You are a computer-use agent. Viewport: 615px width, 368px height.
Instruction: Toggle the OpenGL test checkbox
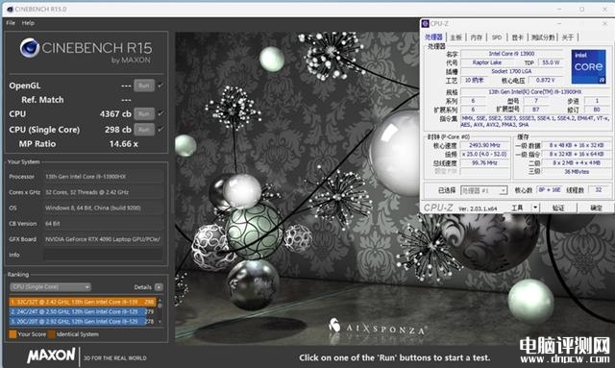(x=160, y=86)
